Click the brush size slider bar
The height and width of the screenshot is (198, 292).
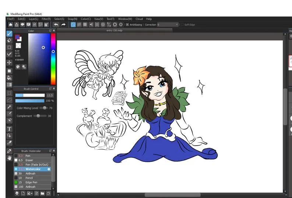(30, 95)
